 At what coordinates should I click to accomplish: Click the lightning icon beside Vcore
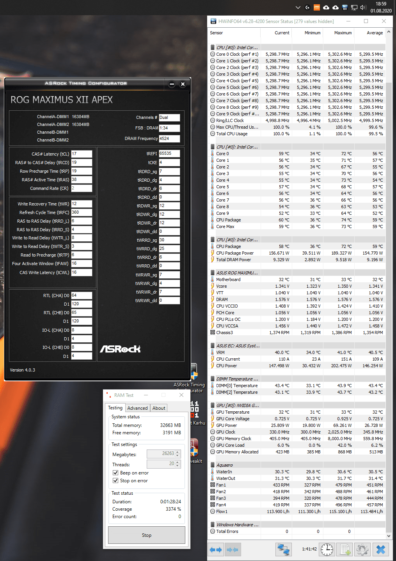(x=213, y=286)
